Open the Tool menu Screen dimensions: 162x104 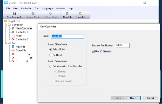37,8
